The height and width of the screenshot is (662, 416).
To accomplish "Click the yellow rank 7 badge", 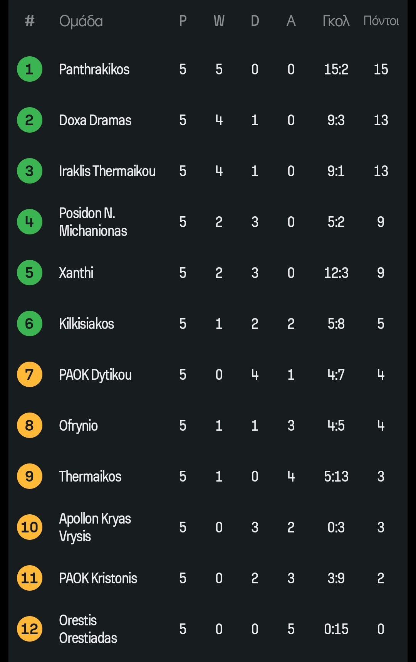I will click(x=30, y=375).
